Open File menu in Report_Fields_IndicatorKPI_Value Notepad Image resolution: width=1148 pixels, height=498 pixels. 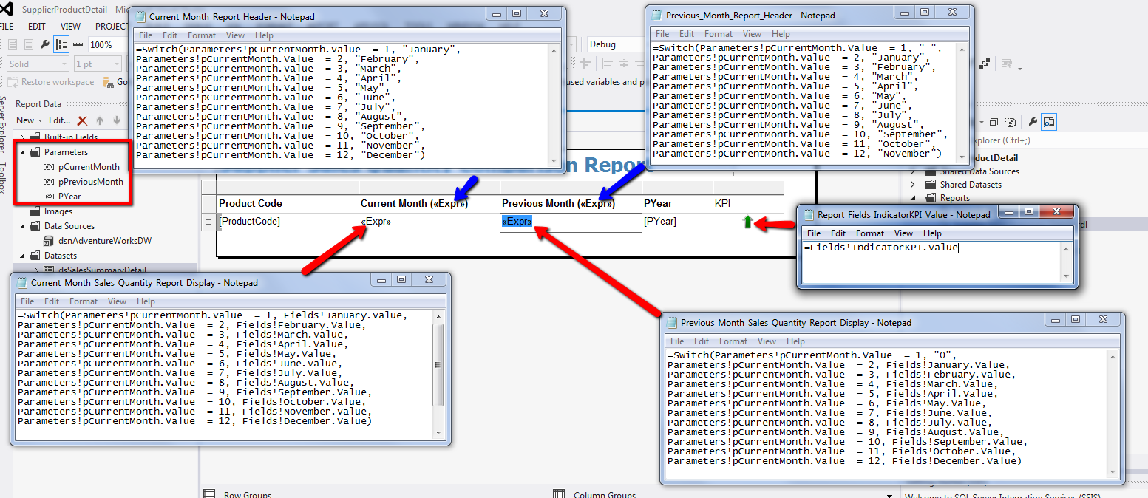[x=814, y=233]
